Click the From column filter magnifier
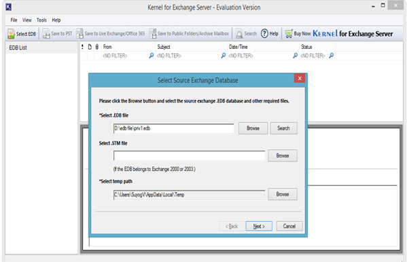 [152, 56]
